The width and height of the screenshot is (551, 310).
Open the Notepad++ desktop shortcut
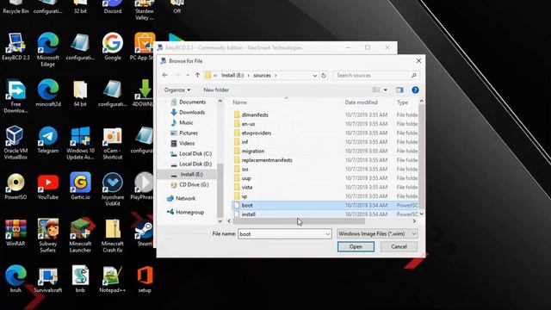click(x=113, y=279)
